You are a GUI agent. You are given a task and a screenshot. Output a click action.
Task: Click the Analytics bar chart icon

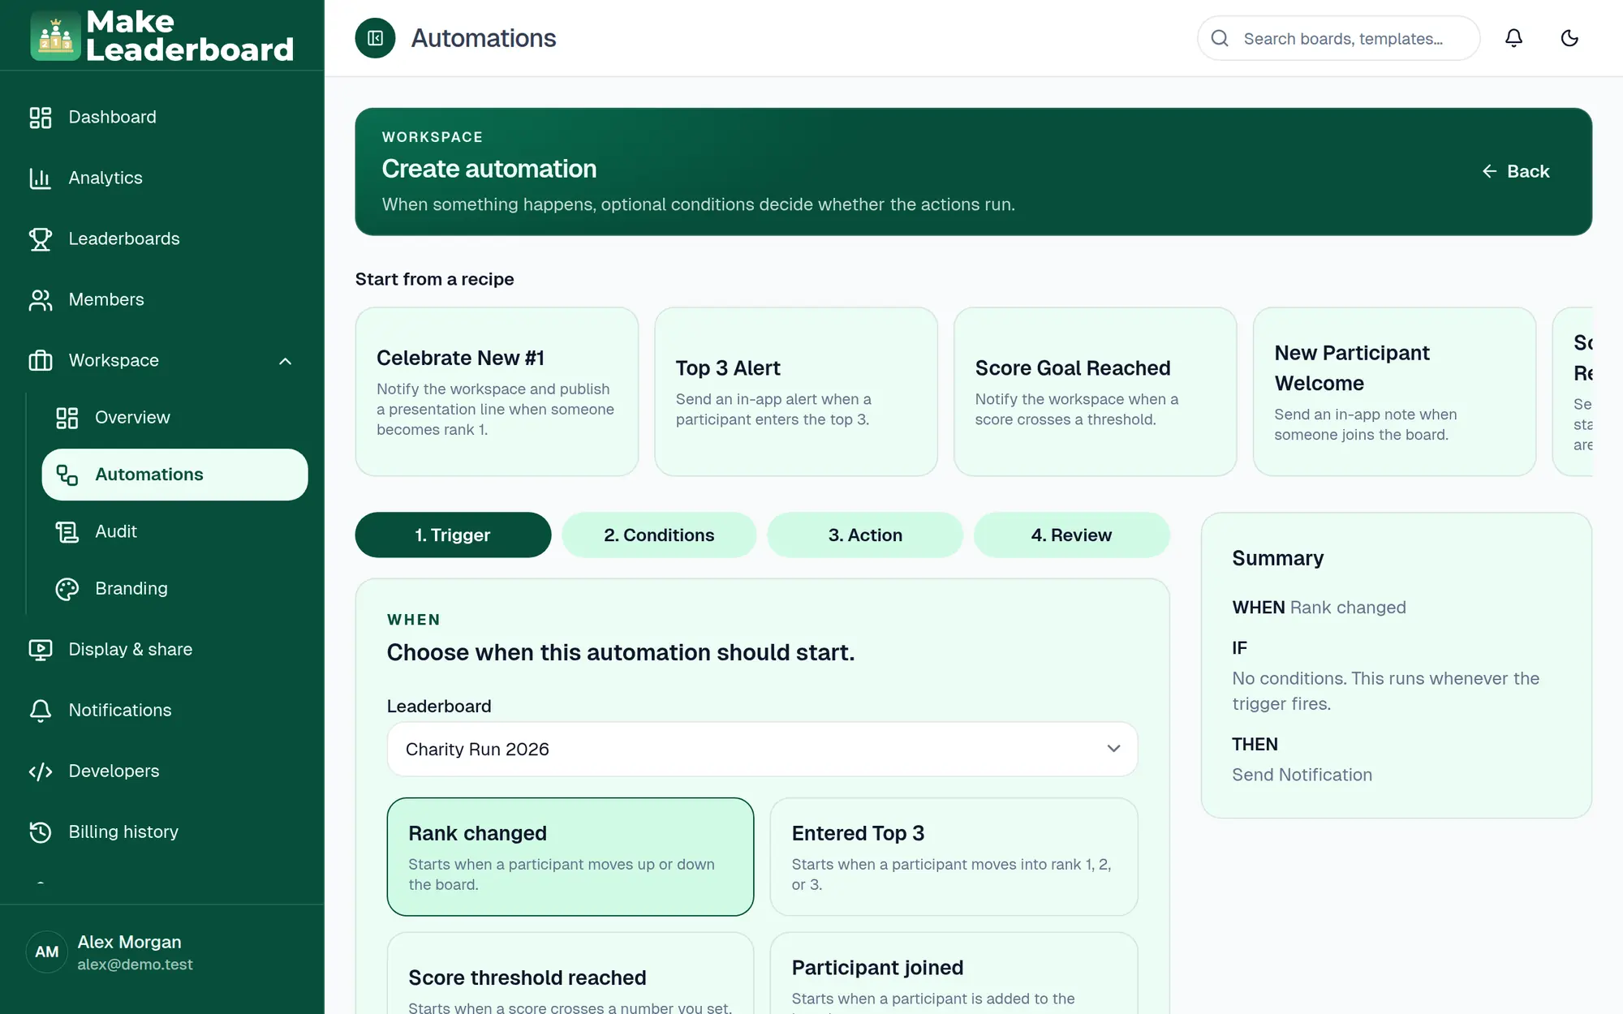tap(41, 178)
